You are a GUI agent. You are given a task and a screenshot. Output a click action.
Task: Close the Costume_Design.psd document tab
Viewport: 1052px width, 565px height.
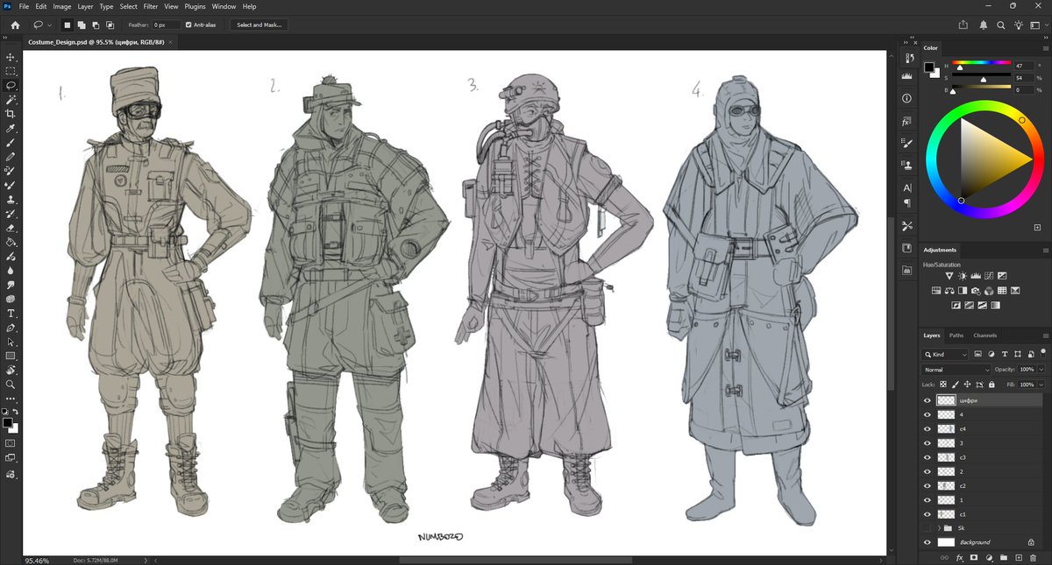169,41
